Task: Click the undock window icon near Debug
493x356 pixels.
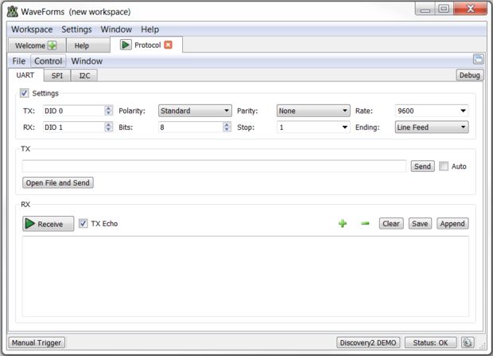Action: coord(478,59)
